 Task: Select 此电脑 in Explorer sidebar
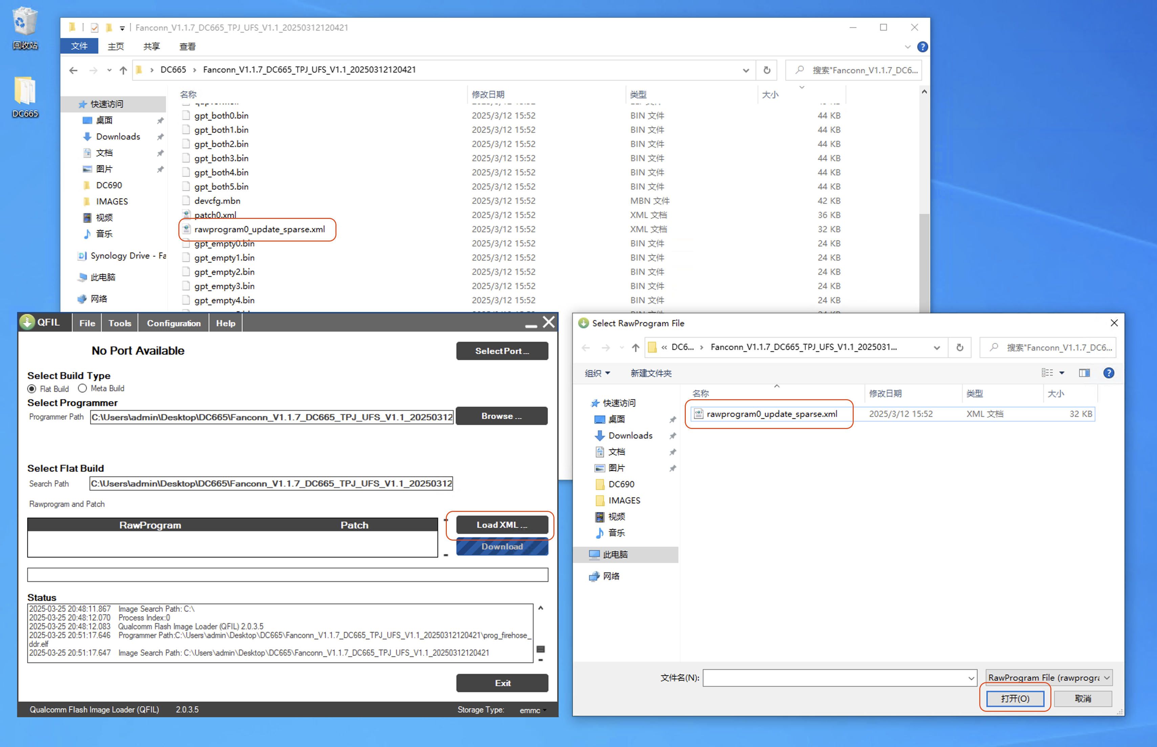click(x=103, y=277)
